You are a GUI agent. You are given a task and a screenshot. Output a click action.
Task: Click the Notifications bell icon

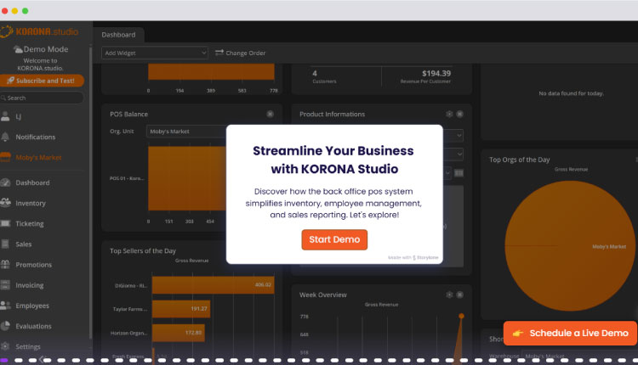[5, 137]
